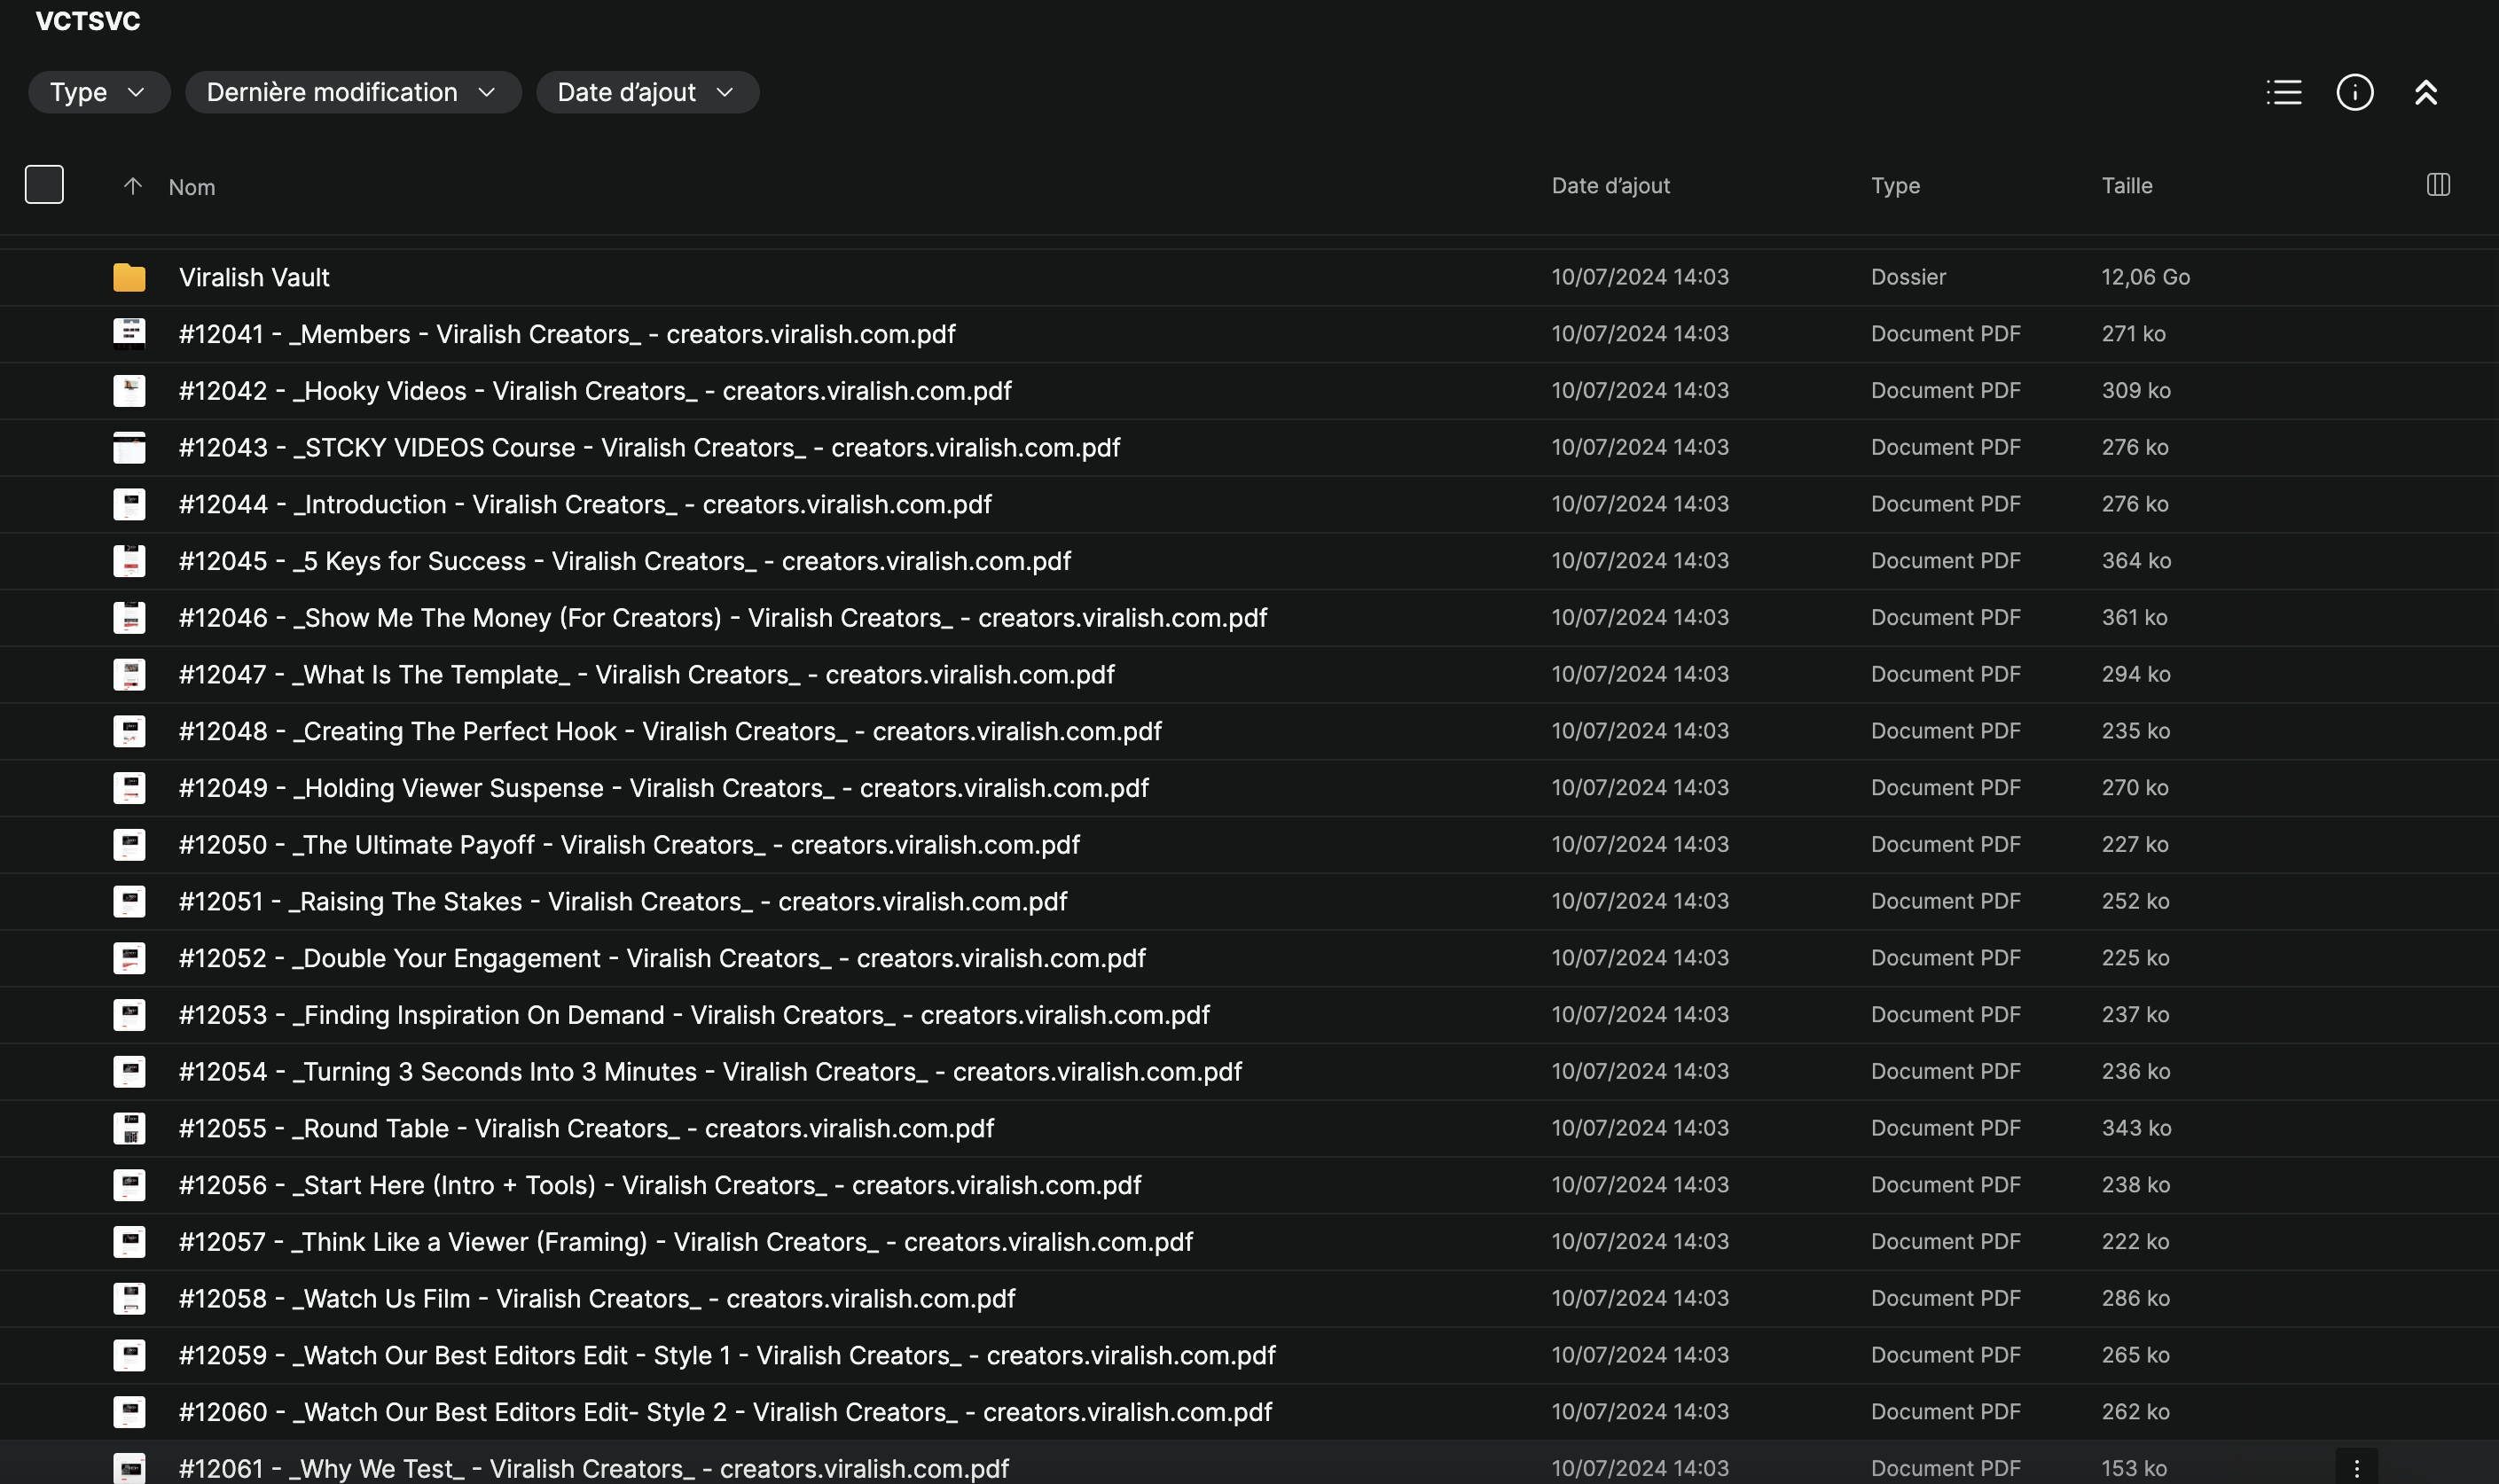Open the column settings icon

pyautogui.click(x=2437, y=185)
